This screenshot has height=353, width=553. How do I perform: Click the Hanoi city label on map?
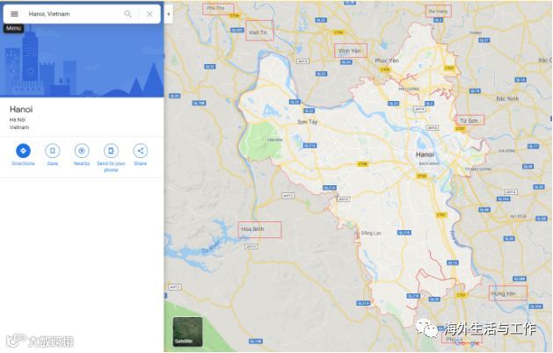point(425,155)
